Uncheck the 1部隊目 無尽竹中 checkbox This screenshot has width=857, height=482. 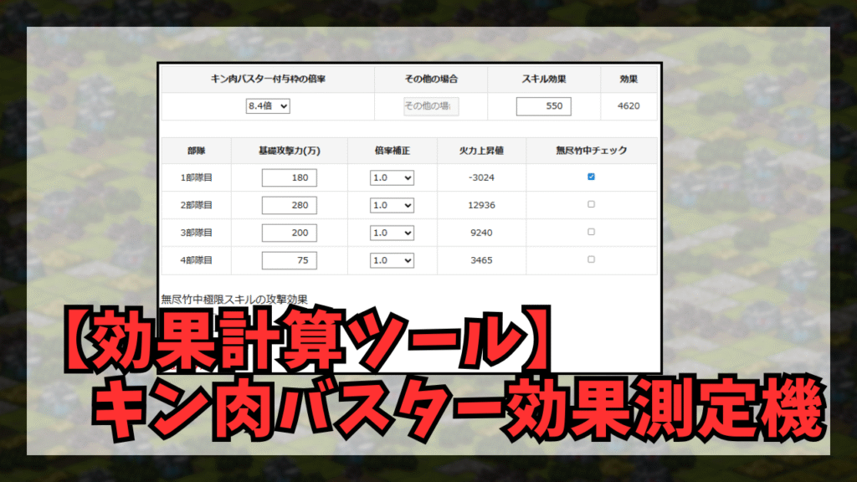pyautogui.click(x=591, y=177)
